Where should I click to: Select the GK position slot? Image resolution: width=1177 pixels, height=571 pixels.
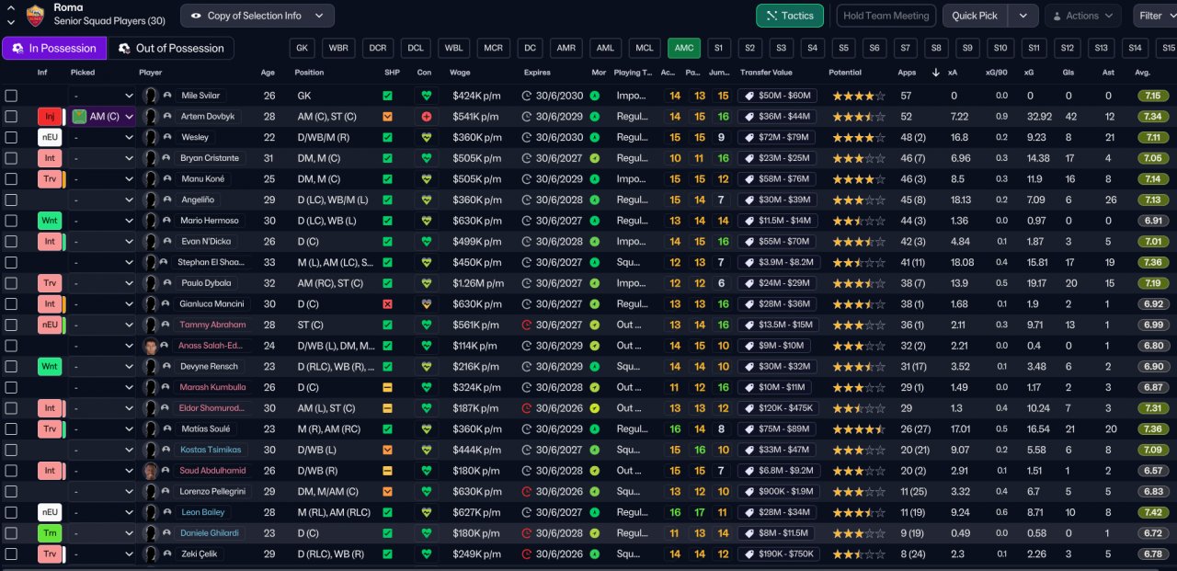tap(302, 48)
